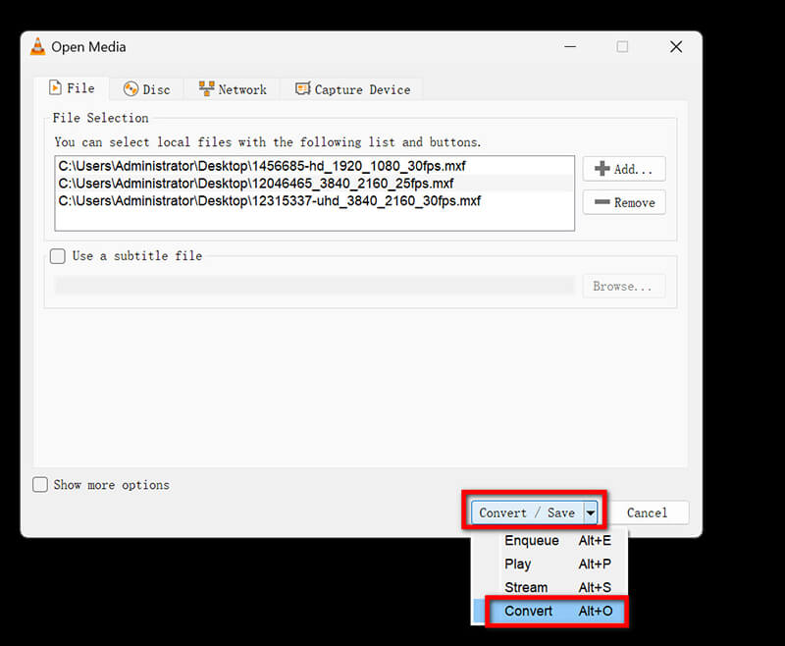This screenshot has height=646, width=785.
Task: Click the VLC cone icon in title bar
Action: click(x=37, y=46)
